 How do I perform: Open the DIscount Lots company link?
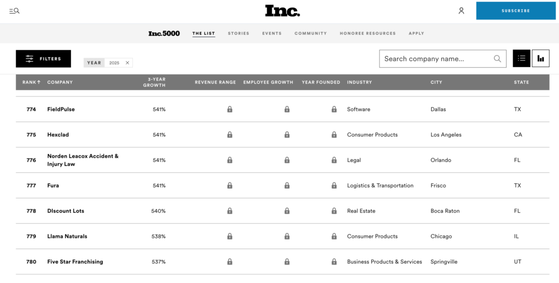tap(66, 210)
